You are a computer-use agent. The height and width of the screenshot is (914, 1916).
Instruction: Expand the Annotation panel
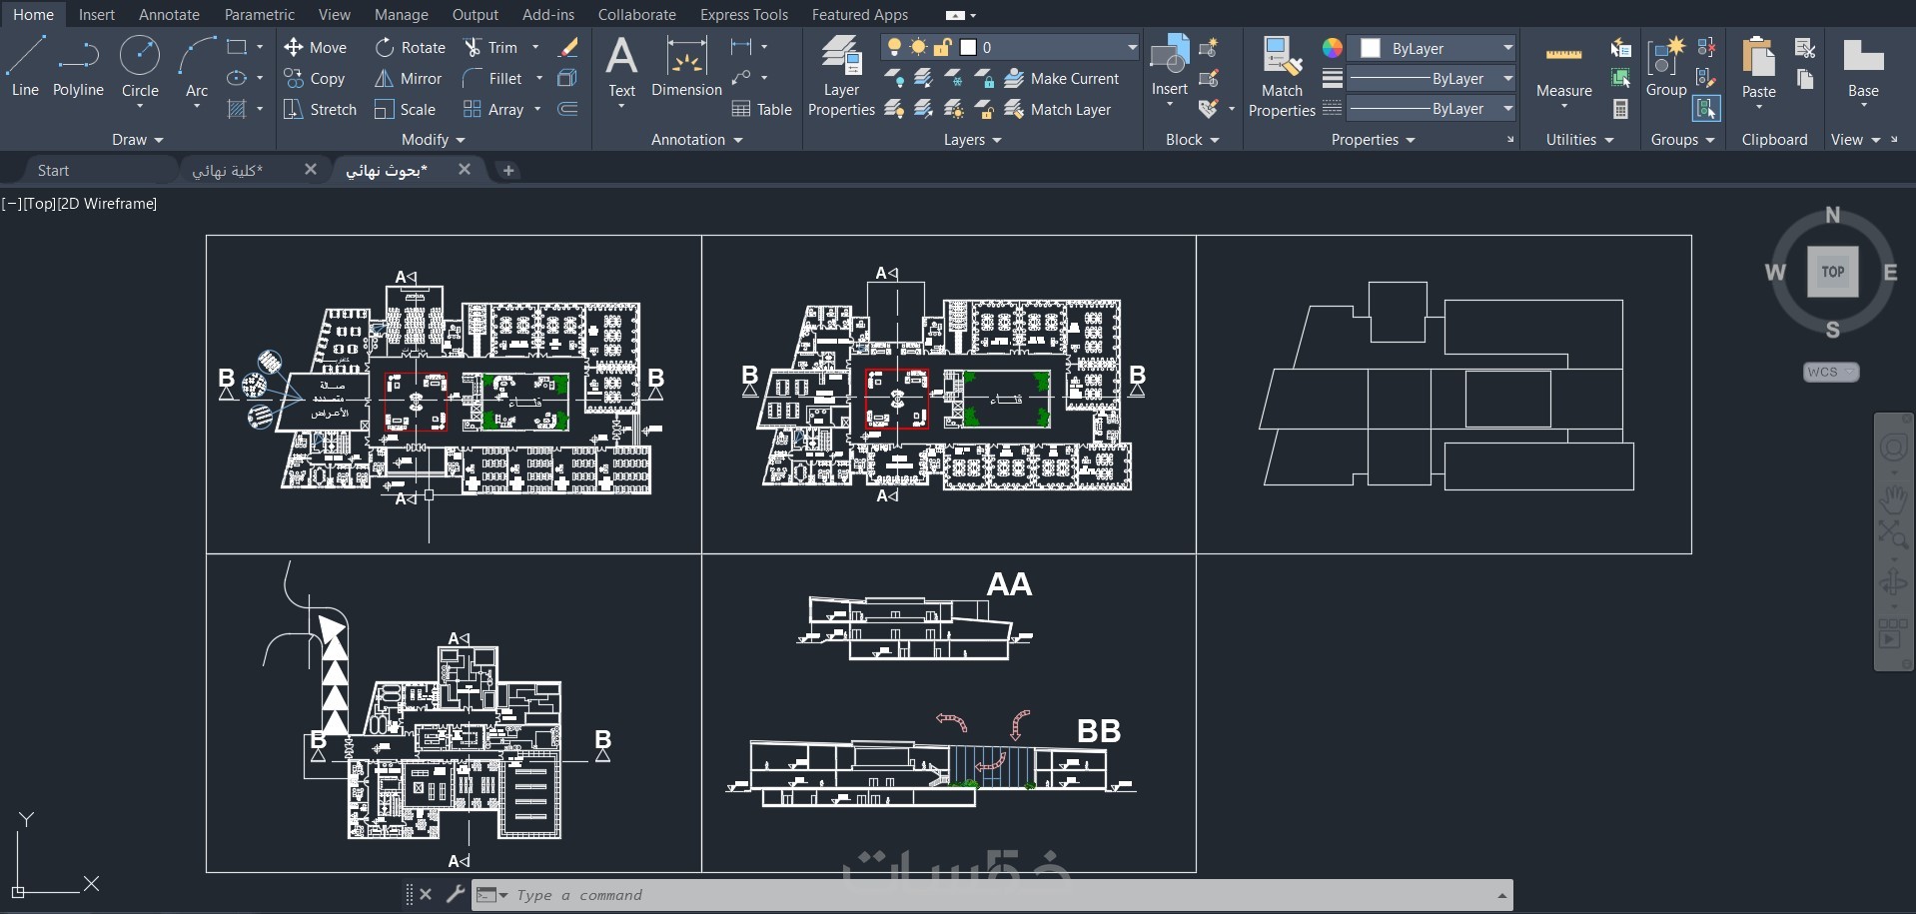[x=697, y=140]
